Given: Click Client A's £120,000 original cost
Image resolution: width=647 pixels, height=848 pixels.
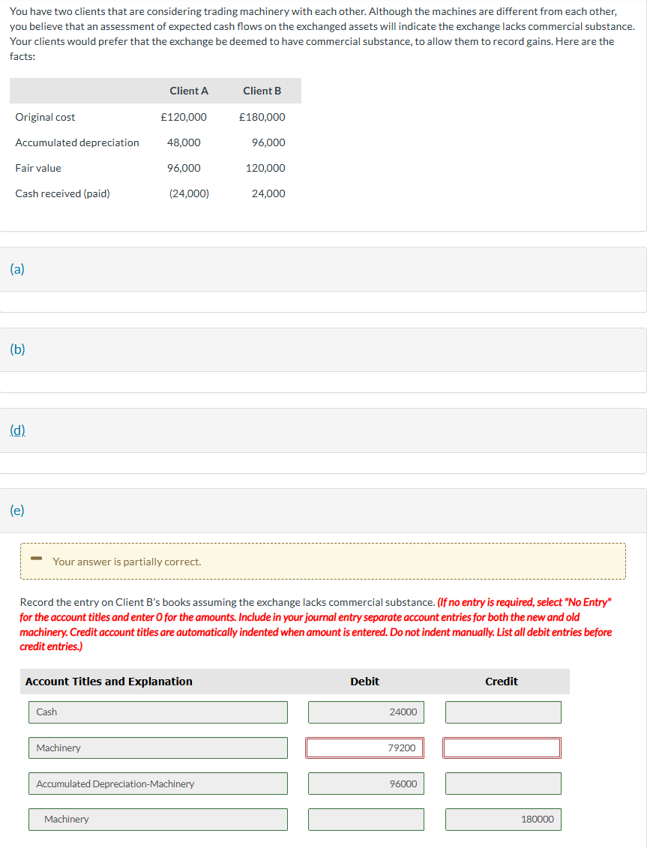Looking at the screenshot, I should pos(184,118).
